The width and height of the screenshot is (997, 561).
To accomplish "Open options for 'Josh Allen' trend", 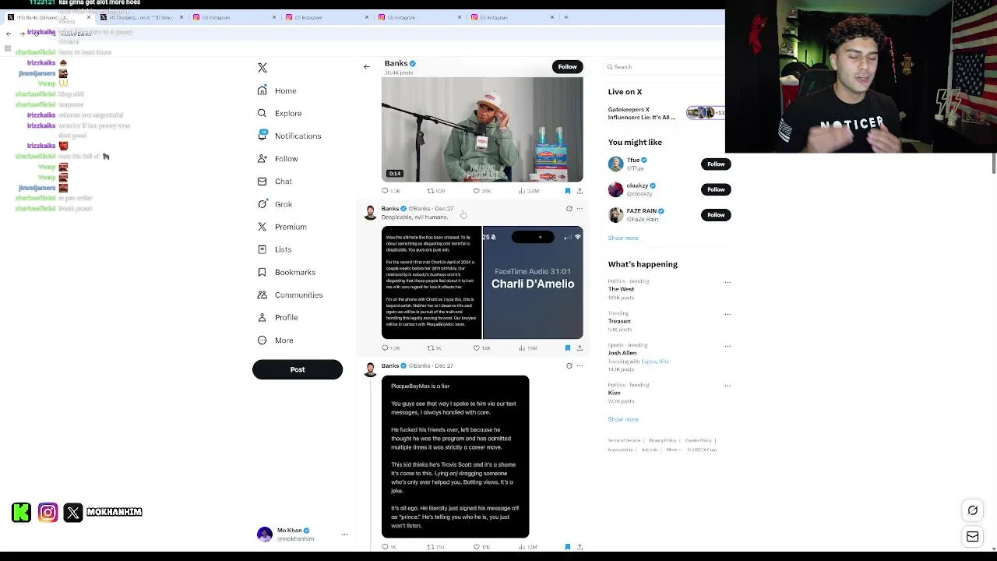I will tap(727, 346).
